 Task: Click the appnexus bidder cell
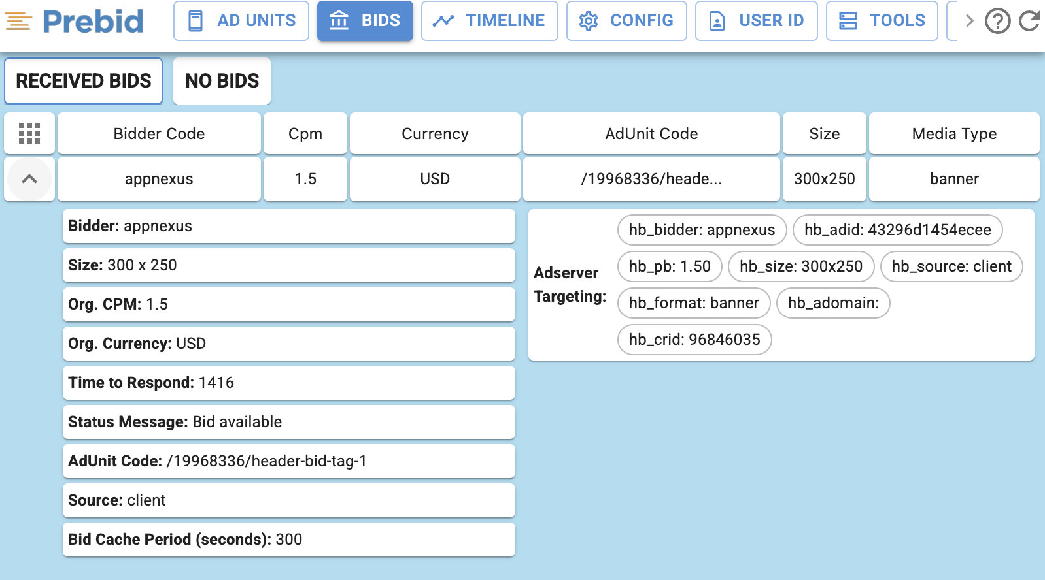pos(160,179)
